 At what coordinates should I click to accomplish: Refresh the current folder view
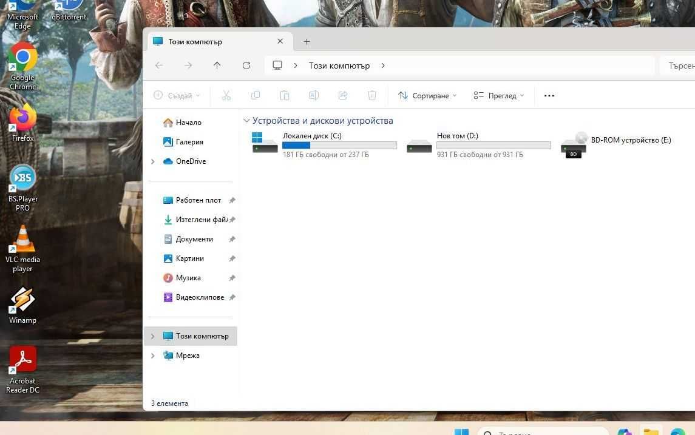[246, 66]
